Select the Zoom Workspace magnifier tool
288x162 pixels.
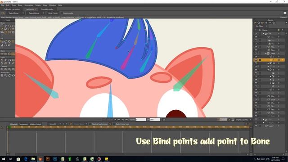click(6, 76)
